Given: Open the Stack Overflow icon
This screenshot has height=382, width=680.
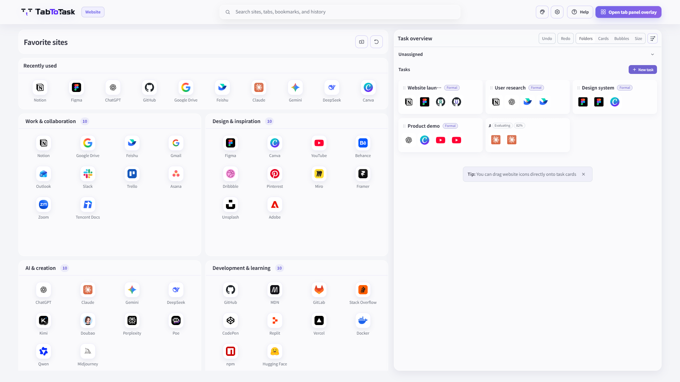Looking at the screenshot, I should click(363, 290).
